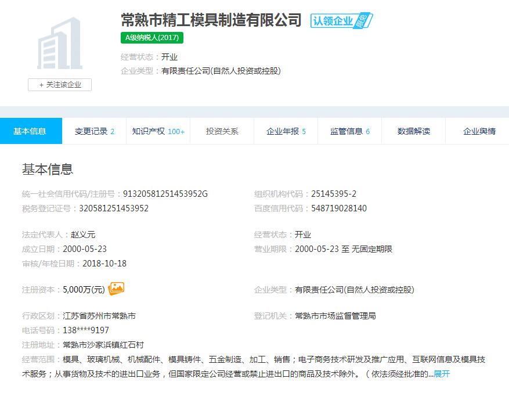Open the 变更记录 tab

(94, 131)
